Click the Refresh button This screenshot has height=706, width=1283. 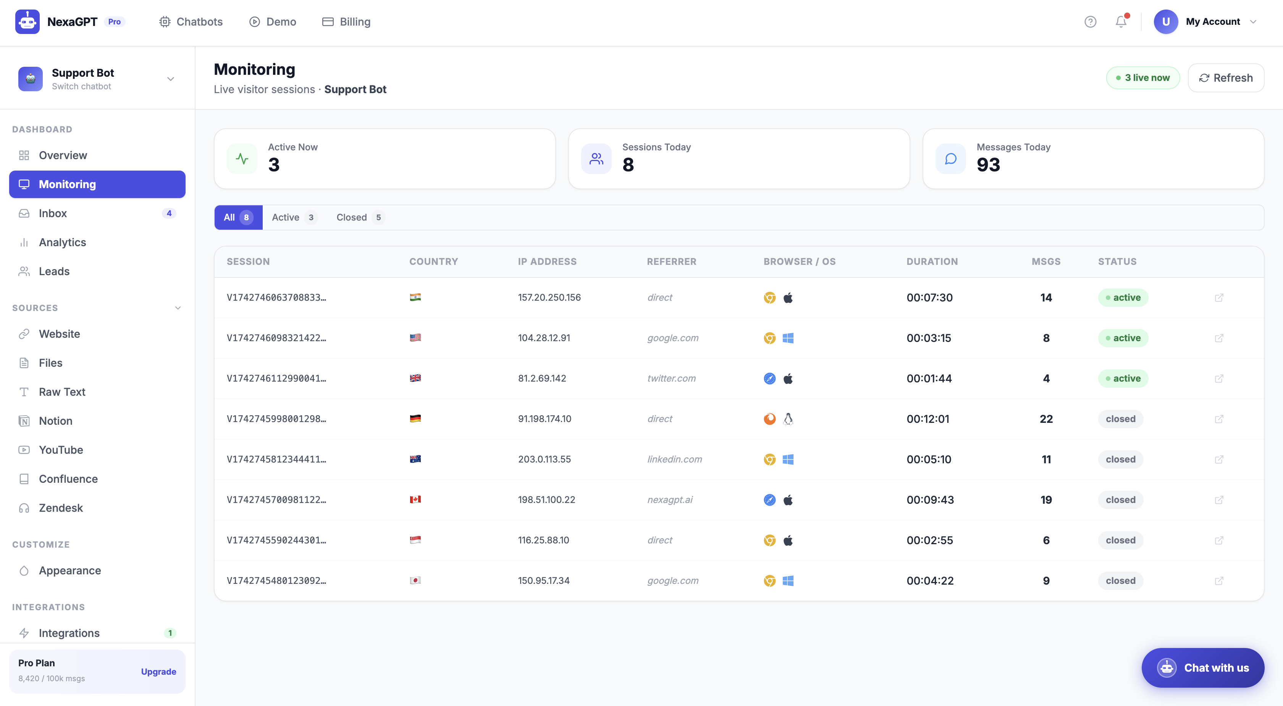[1226, 78]
